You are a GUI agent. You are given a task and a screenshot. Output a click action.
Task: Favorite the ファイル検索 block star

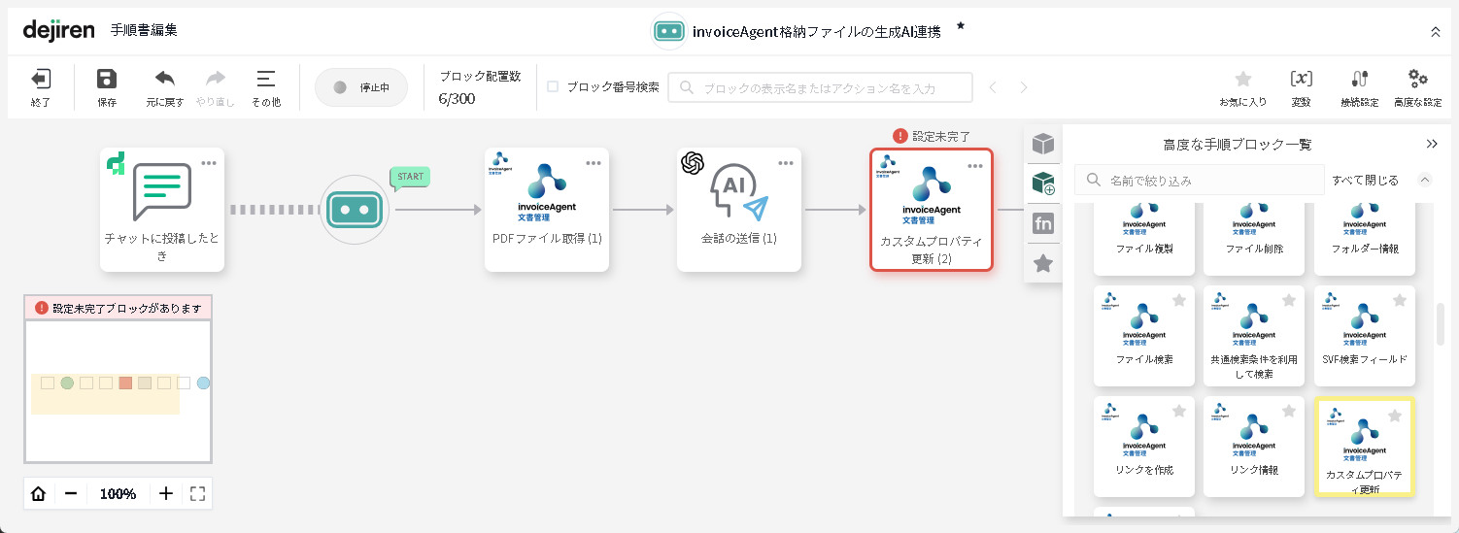pos(1179,301)
